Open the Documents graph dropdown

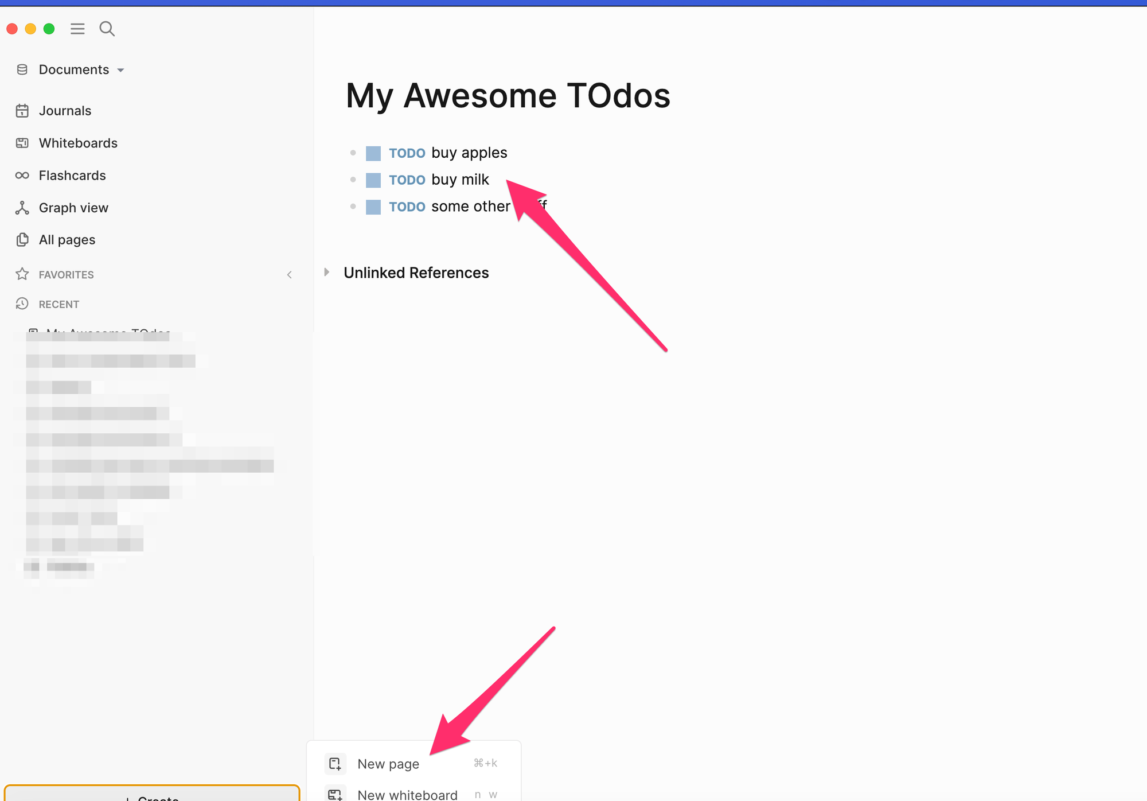click(x=74, y=70)
